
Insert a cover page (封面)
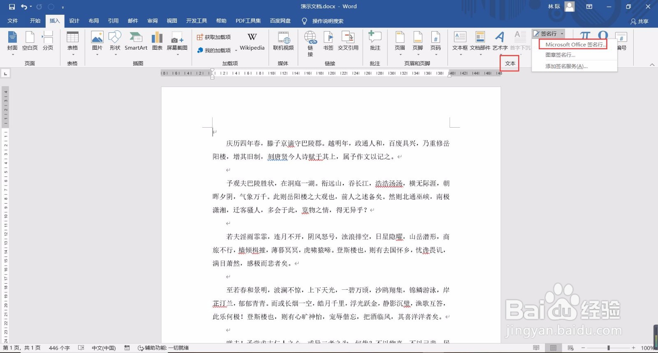12,43
